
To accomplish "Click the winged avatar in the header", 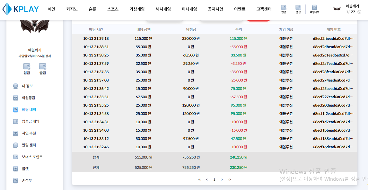I will tap(337, 9).
